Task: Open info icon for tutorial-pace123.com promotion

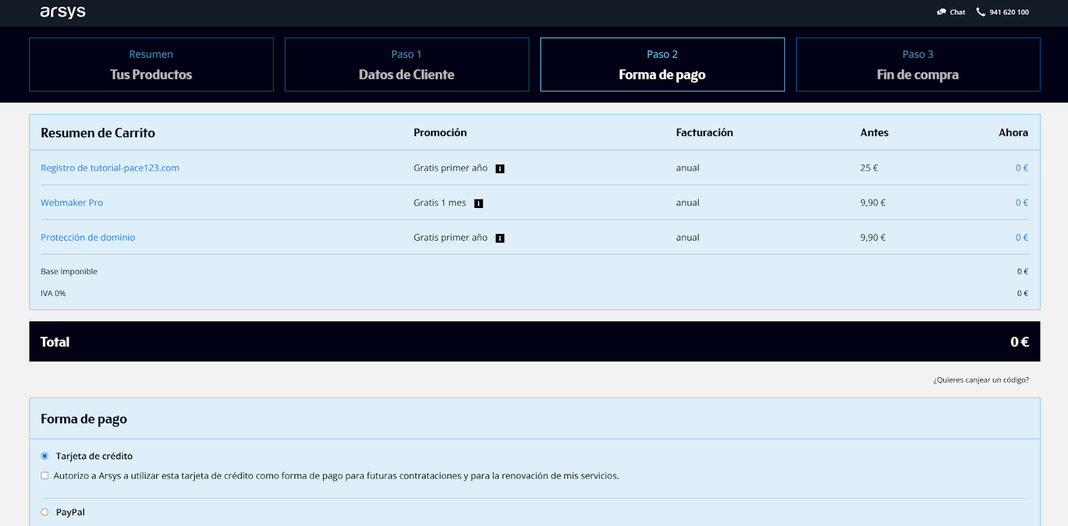Action: click(x=500, y=169)
